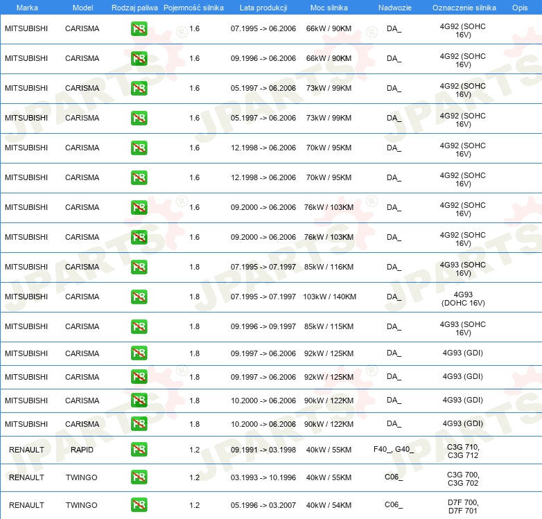The height and width of the screenshot is (519, 542).
Task: Click fuel icon in Carisma 103kW / 140KM row
Action: (x=139, y=297)
